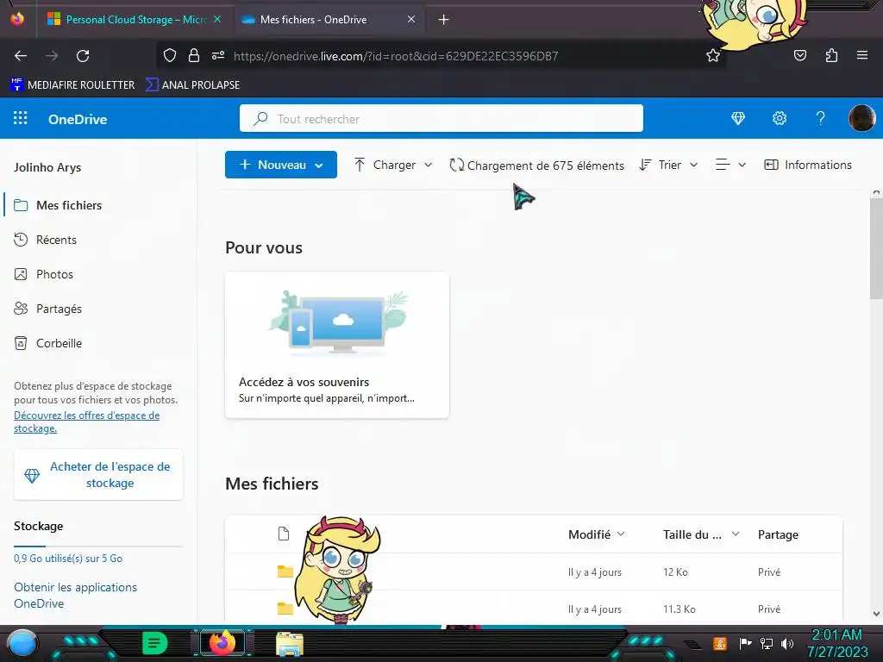Open site permissions icon in address bar
883x662 pixels.
(x=218, y=56)
